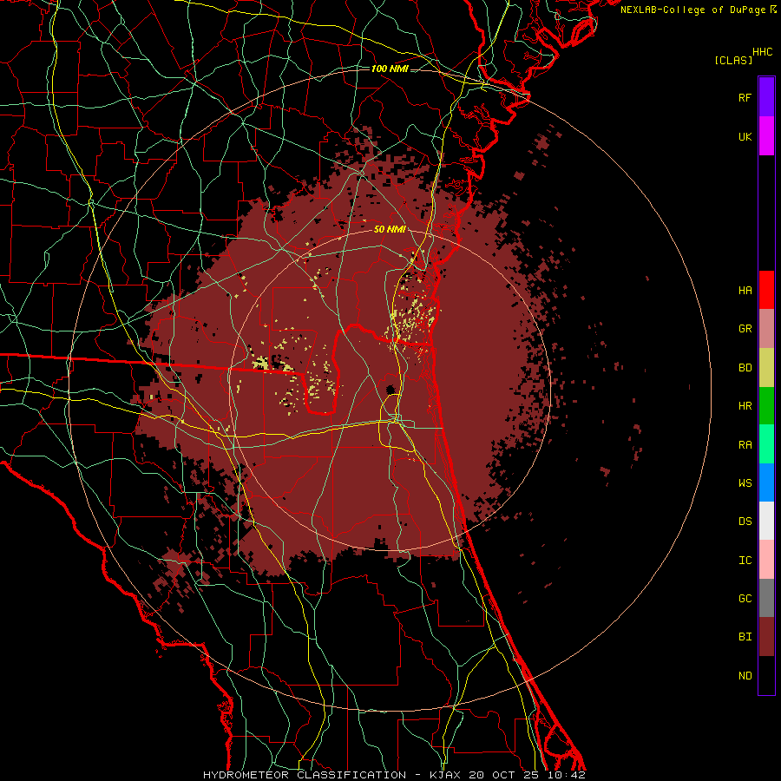Click the DS legend label
Image resolution: width=781 pixels, height=781 pixels.
point(745,522)
